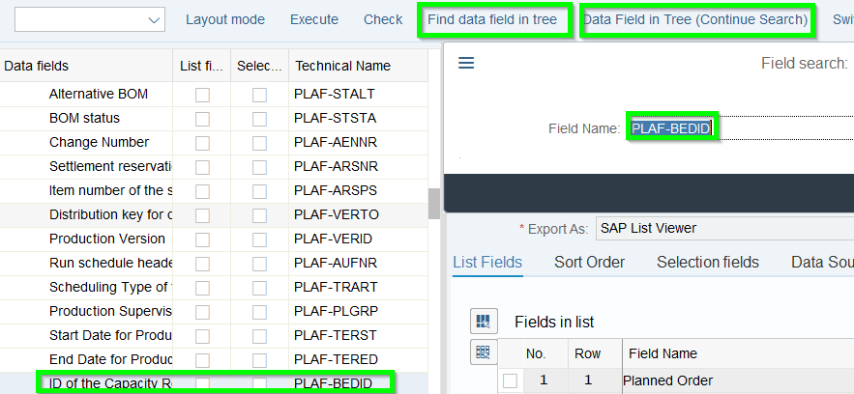Open the hamburger menu in Field search panel
The width and height of the screenshot is (854, 394).
pos(466,64)
